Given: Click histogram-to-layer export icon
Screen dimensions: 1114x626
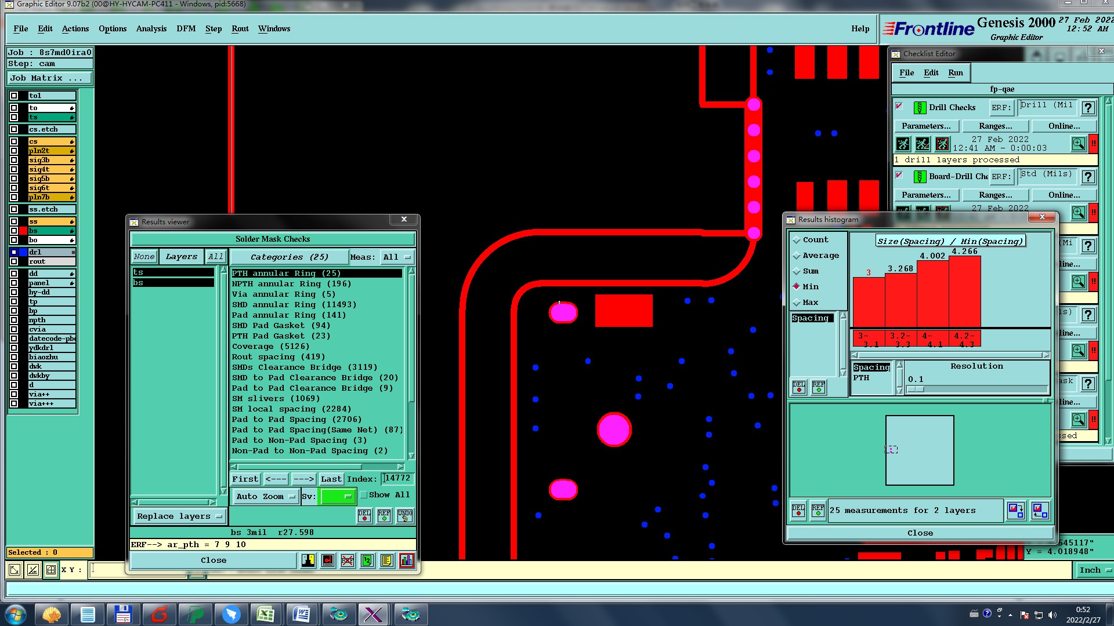Looking at the screenshot, I should (x=1016, y=511).
